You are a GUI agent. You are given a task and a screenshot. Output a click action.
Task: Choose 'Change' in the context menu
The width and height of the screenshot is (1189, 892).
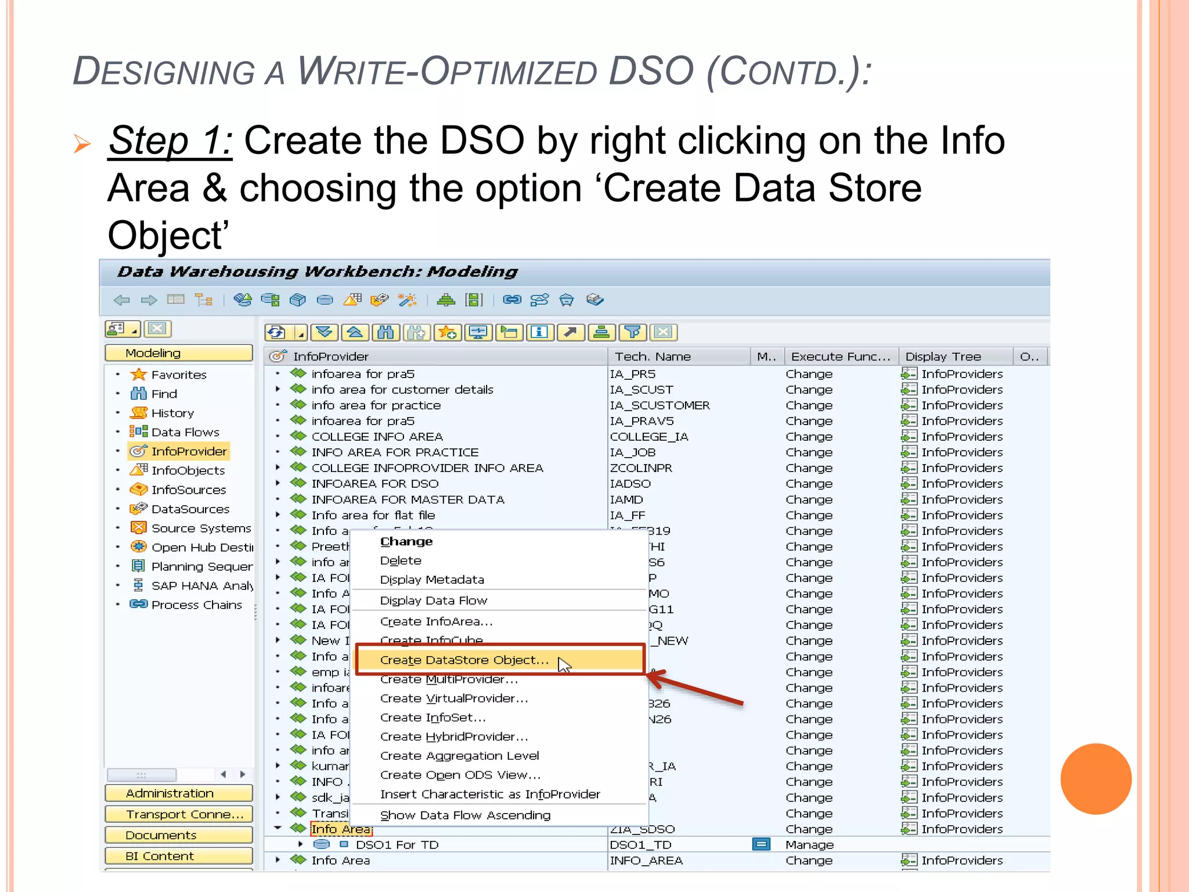[x=406, y=541]
